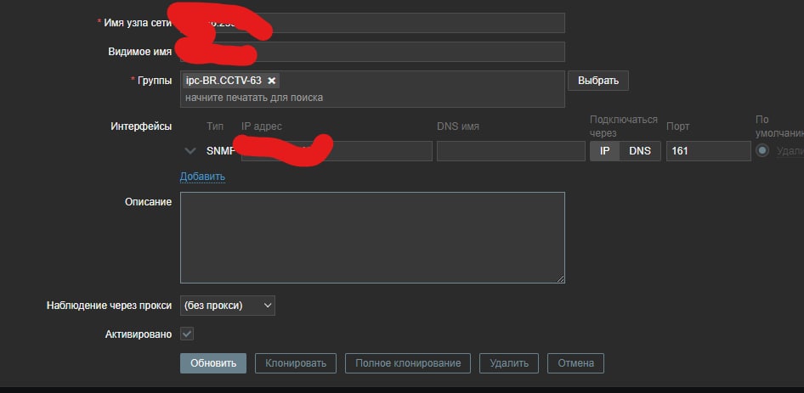Click the description textarea resize handle

tap(560, 278)
